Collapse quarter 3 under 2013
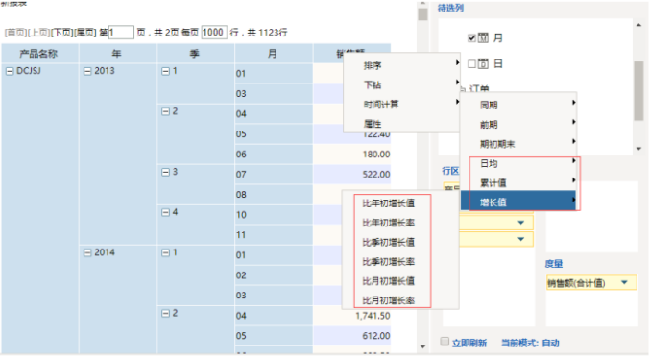This screenshot has height=357, width=649. pos(165,172)
